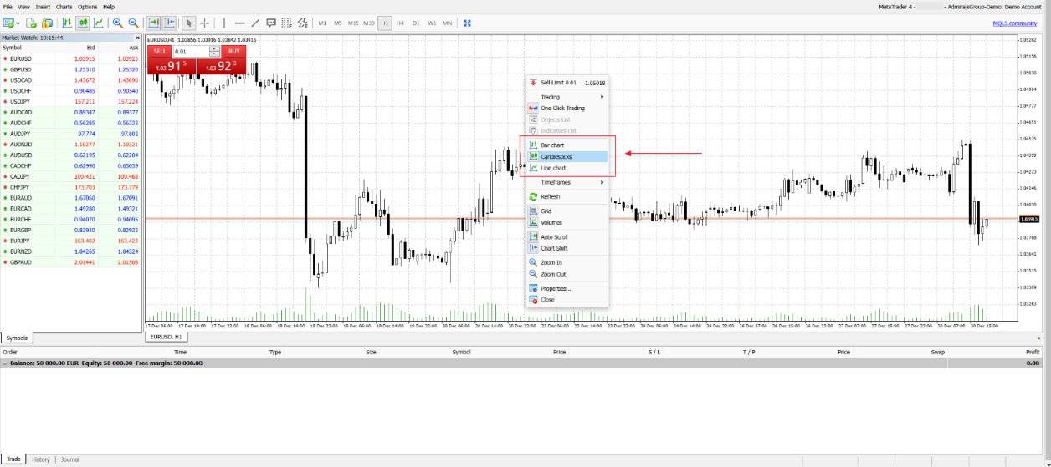Choose Line chart in context menu

point(567,168)
